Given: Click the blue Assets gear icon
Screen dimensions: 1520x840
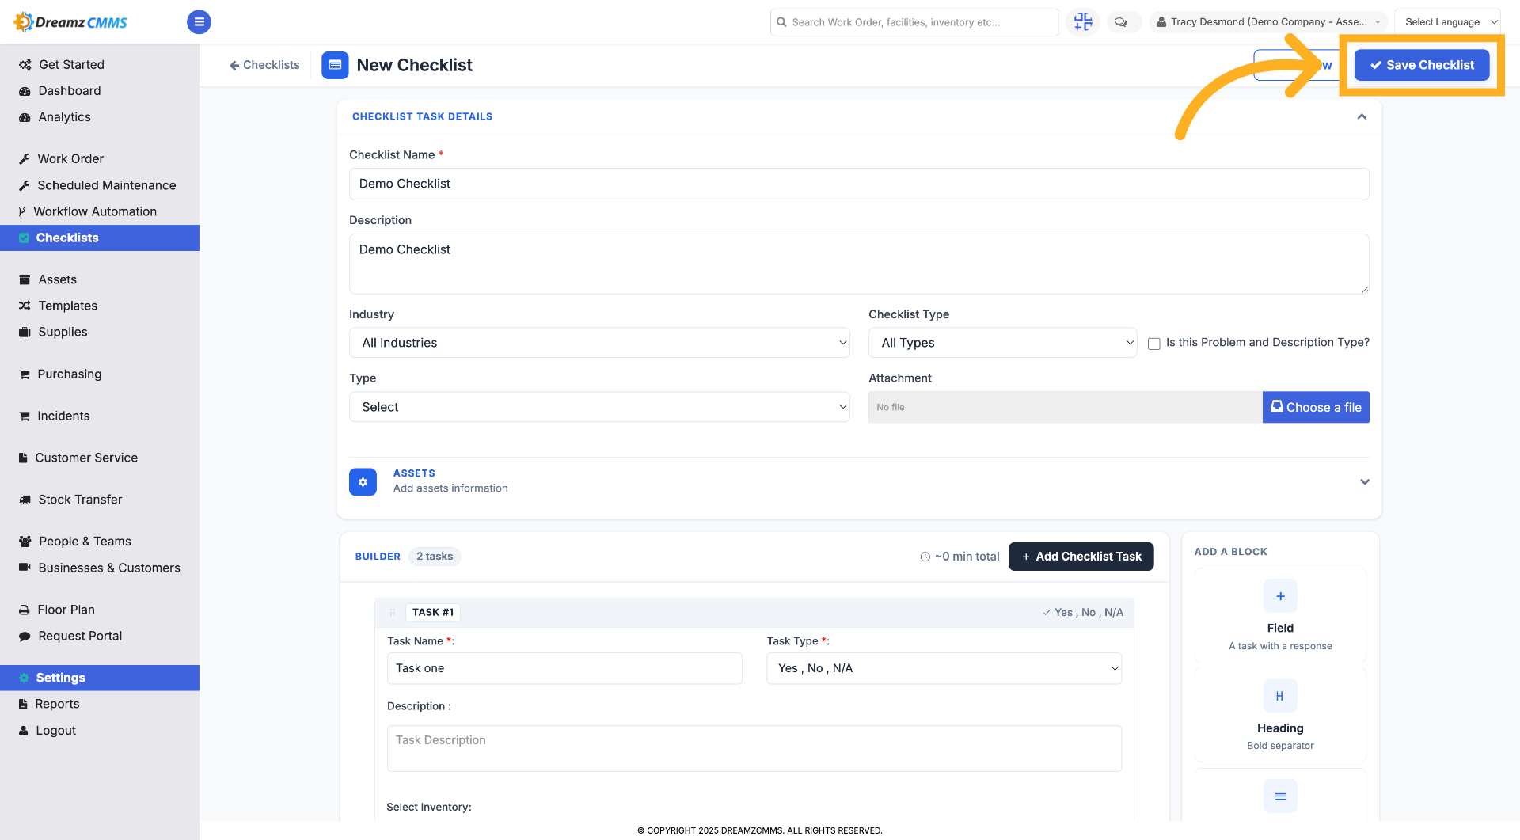Looking at the screenshot, I should pyautogui.click(x=363, y=481).
